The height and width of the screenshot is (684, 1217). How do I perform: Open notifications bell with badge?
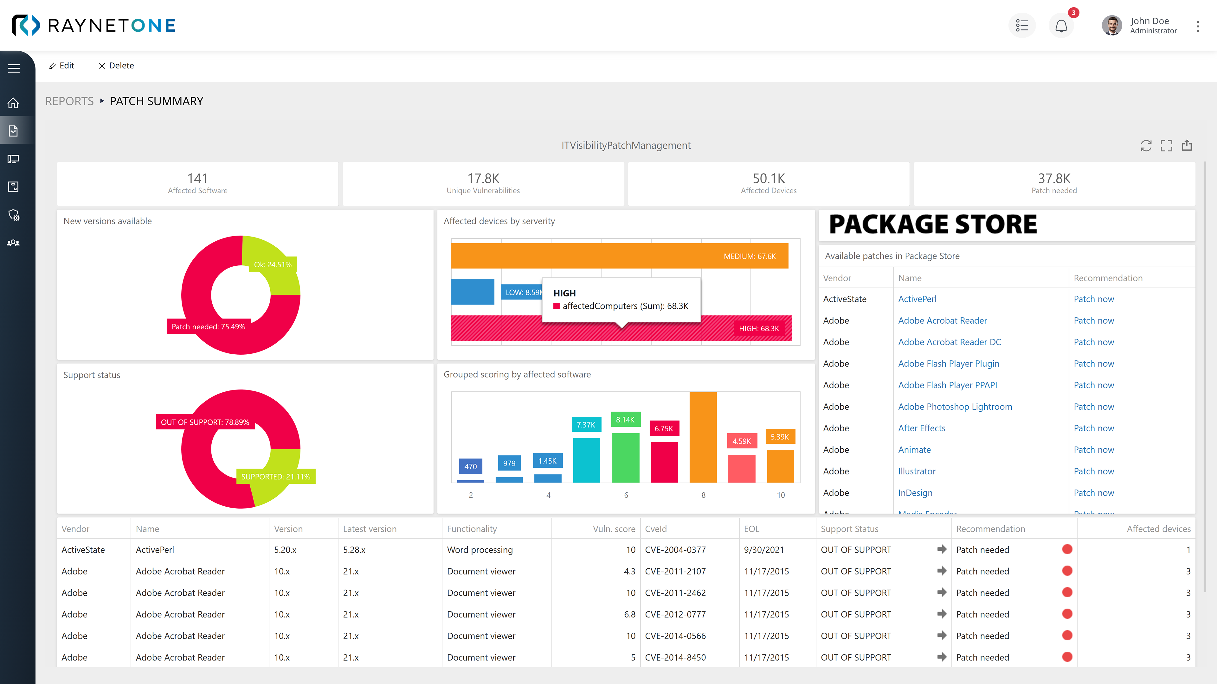click(1061, 25)
